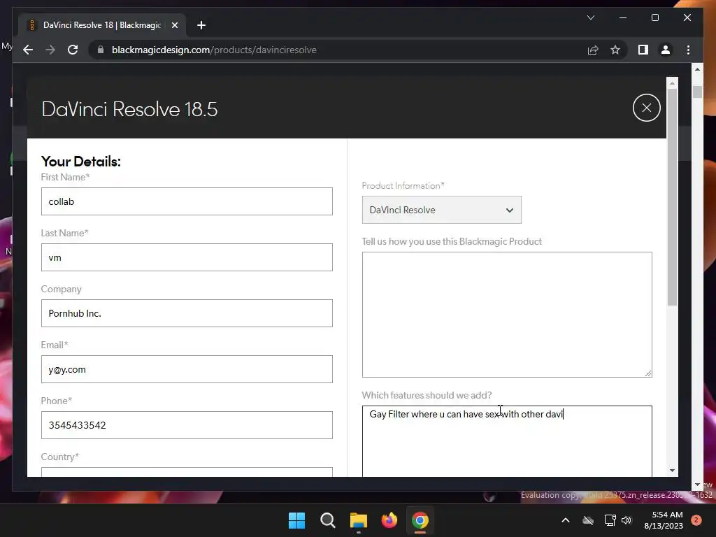716x537 pixels.
Task: Open Chrome profile menu
Action: (x=666, y=50)
